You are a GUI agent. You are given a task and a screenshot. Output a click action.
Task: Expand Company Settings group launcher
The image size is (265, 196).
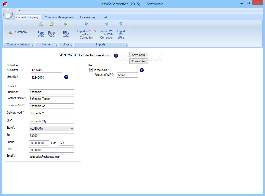[x=32, y=45]
